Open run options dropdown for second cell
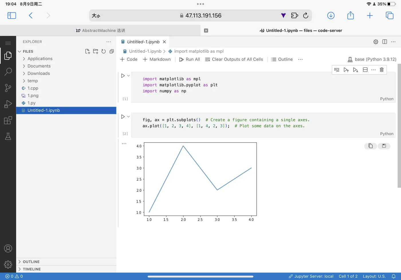Image resolution: width=401 pixels, height=280 pixels. 128,117
